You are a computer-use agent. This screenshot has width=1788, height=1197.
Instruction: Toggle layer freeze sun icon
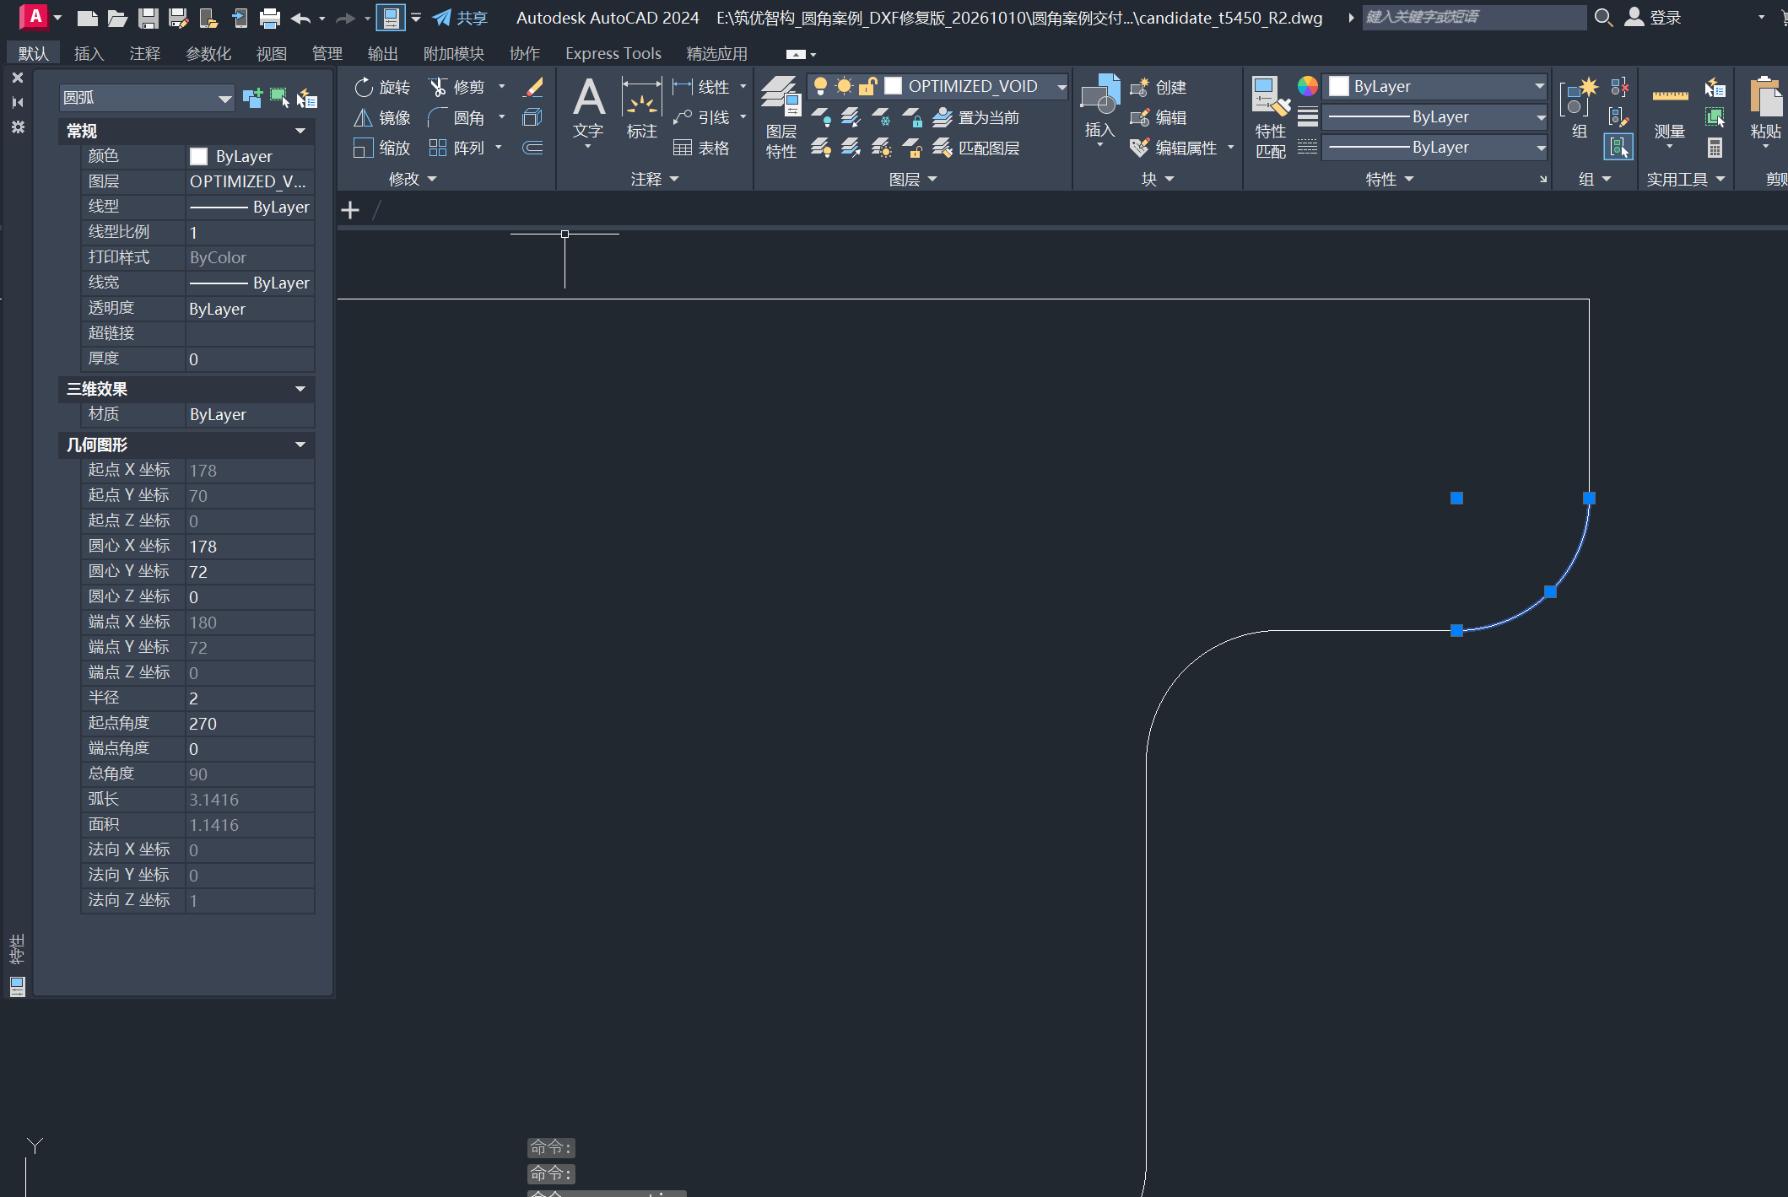pyautogui.click(x=844, y=86)
